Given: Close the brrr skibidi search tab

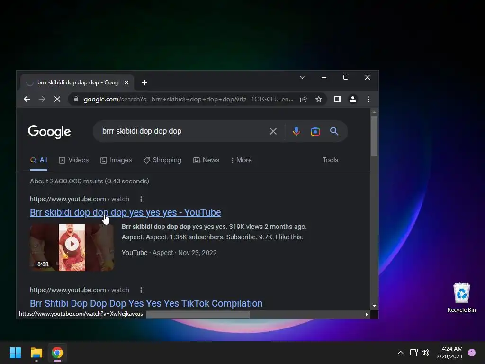Looking at the screenshot, I should click(x=126, y=82).
